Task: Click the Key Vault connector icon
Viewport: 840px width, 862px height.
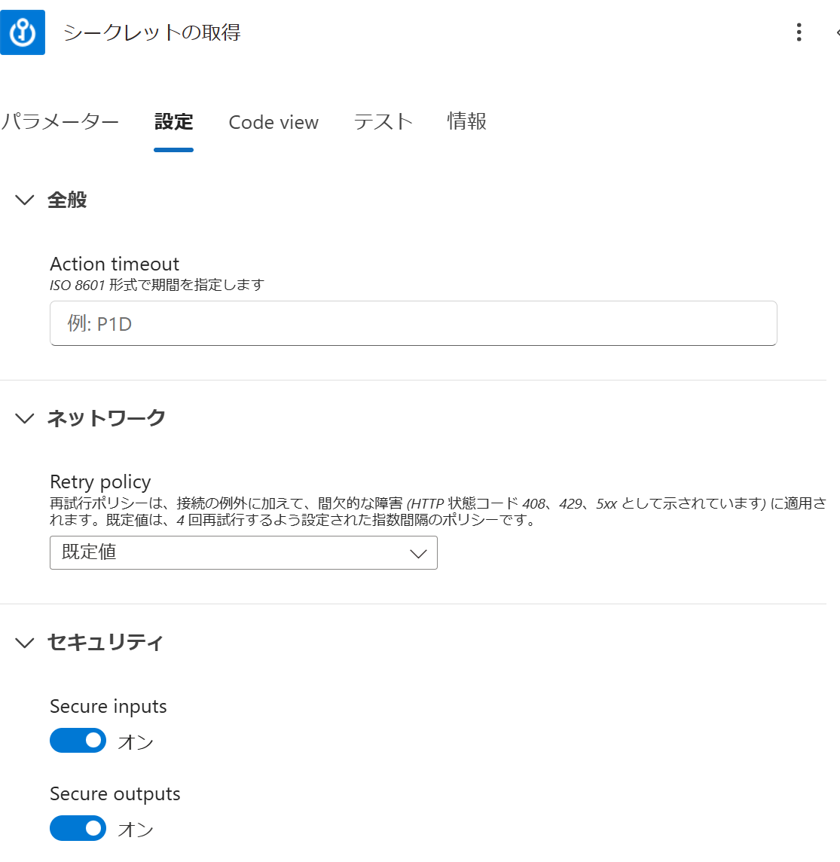Action: click(x=23, y=32)
